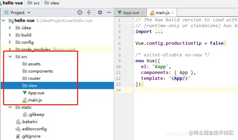
Task: Select the view folder icon in tree
Action: tap(24, 86)
